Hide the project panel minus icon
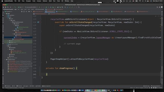 31,11
